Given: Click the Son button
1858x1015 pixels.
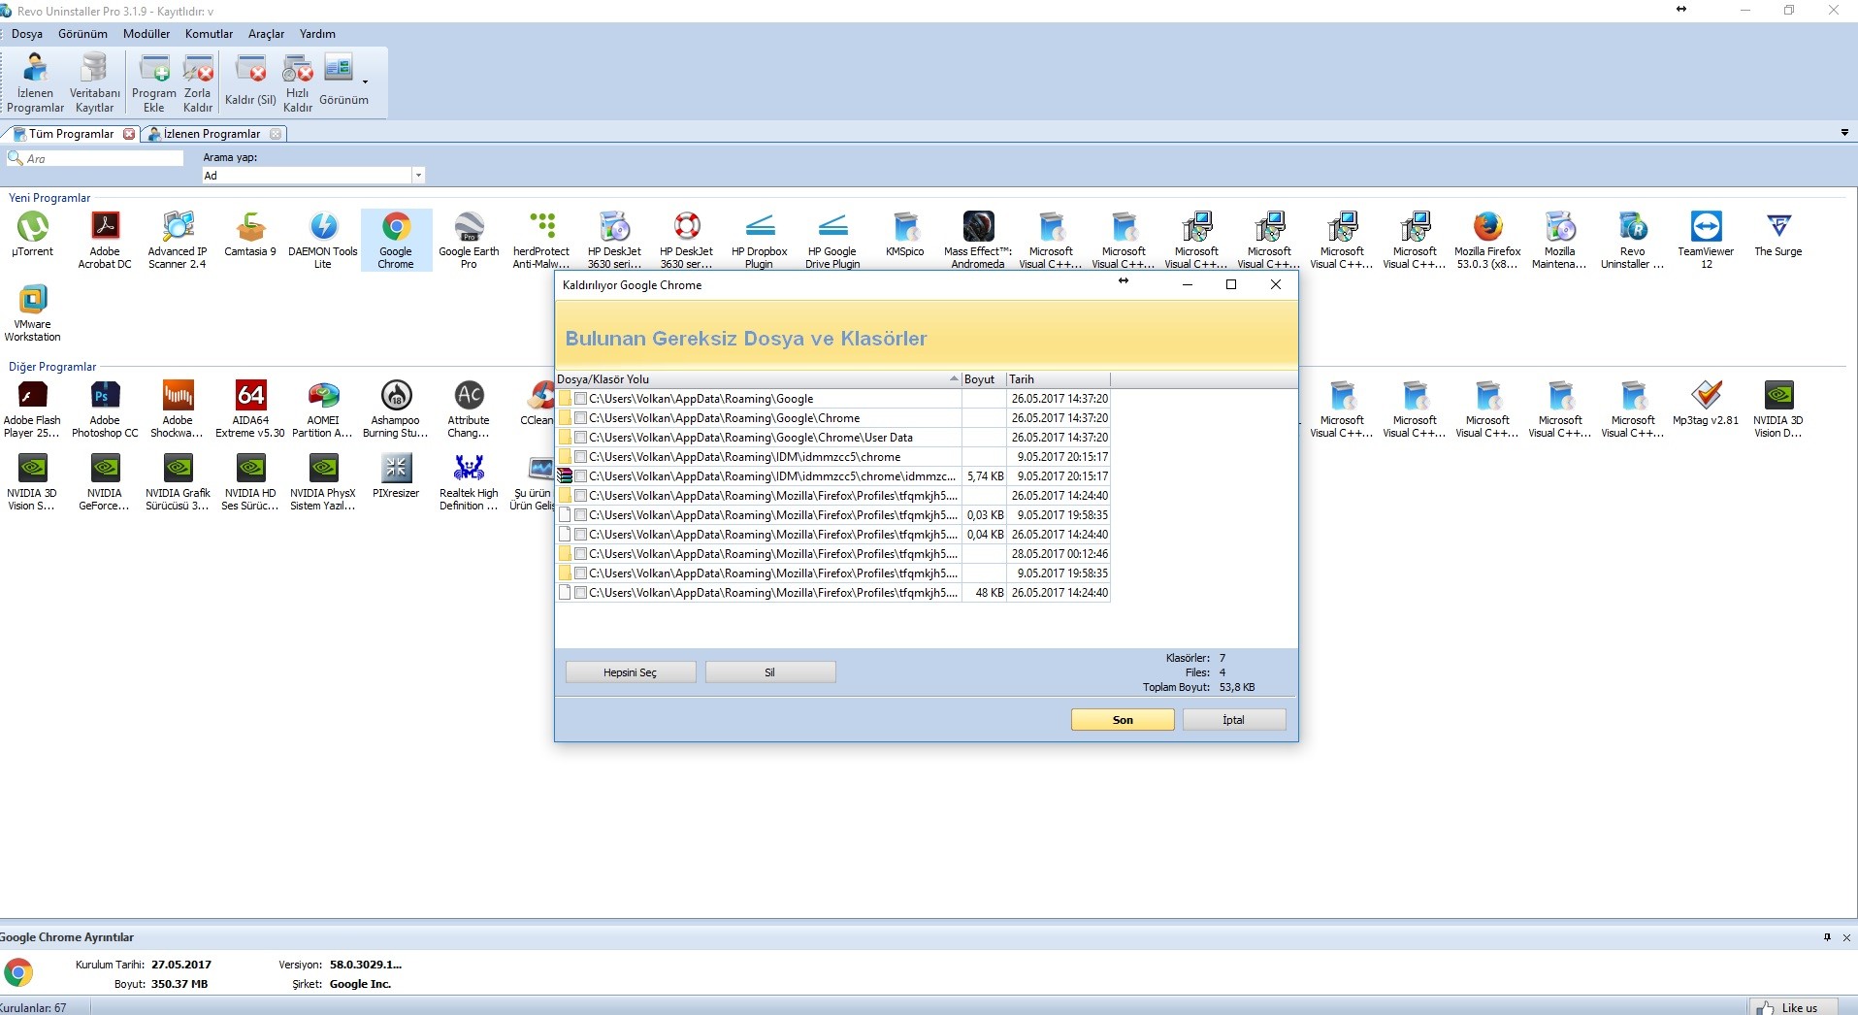Looking at the screenshot, I should pos(1123,720).
